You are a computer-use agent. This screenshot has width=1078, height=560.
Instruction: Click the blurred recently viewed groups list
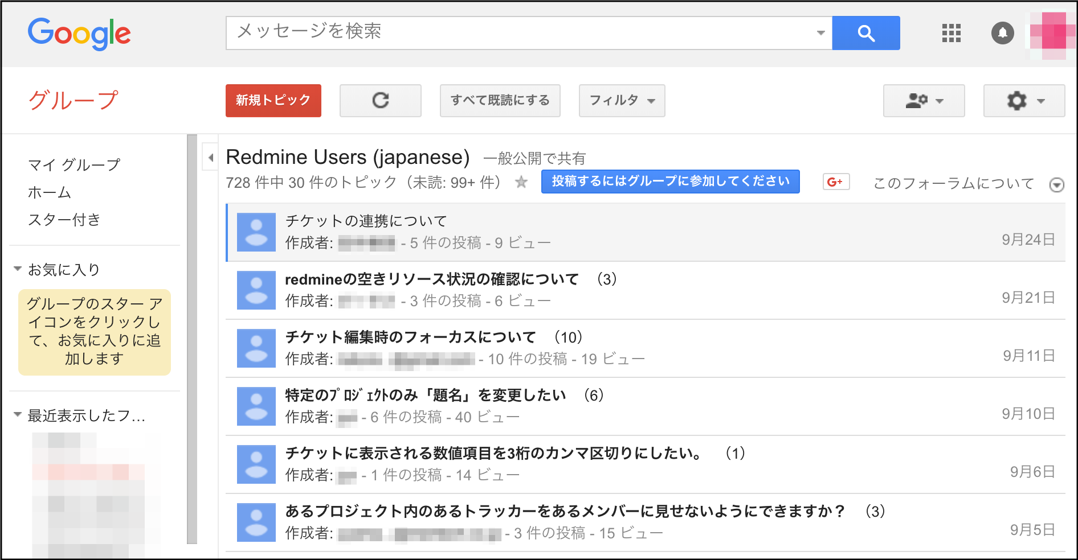pos(95,494)
